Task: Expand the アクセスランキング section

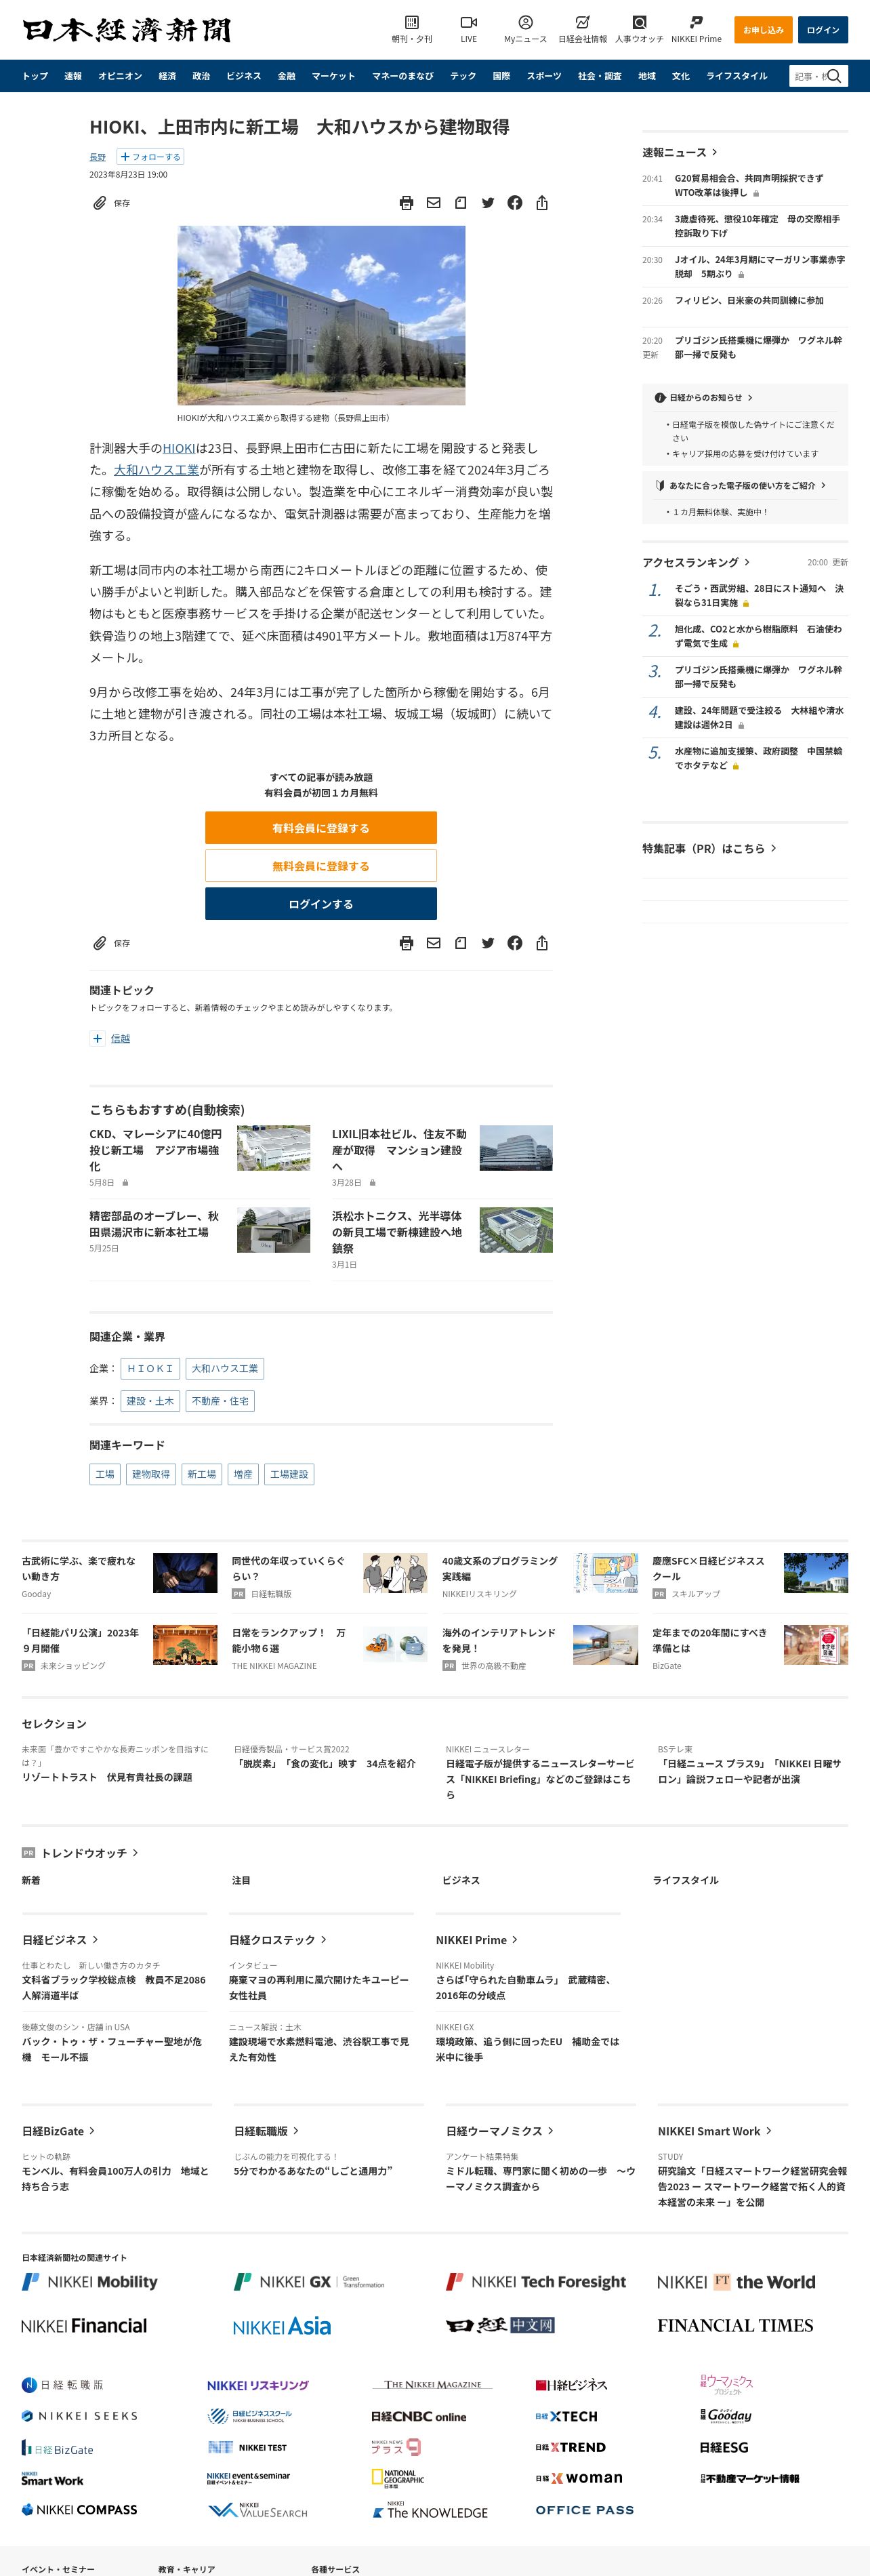Action: point(696,562)
